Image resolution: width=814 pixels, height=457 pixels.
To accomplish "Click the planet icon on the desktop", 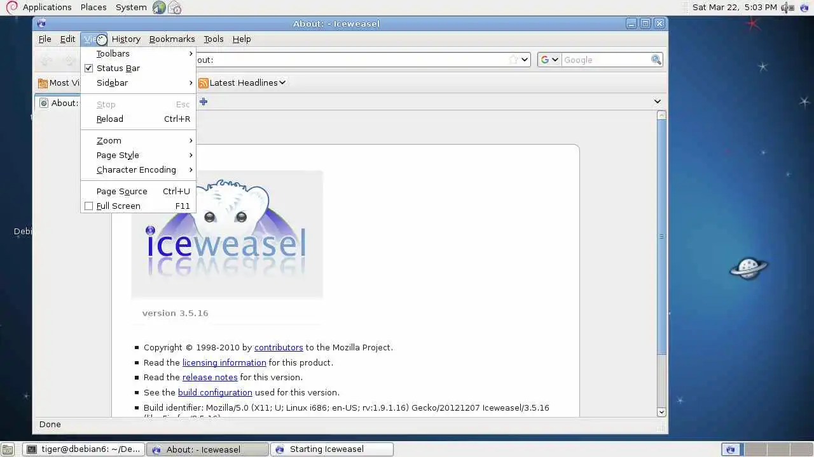I will [748, 268].
